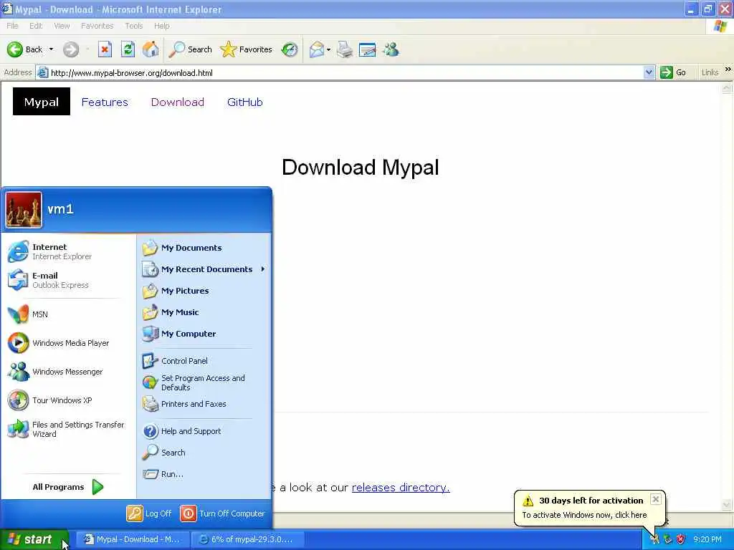Screen dimensions: 734x550
Task: Stop page loading with red X icon
Action: [x=105, y=49]
